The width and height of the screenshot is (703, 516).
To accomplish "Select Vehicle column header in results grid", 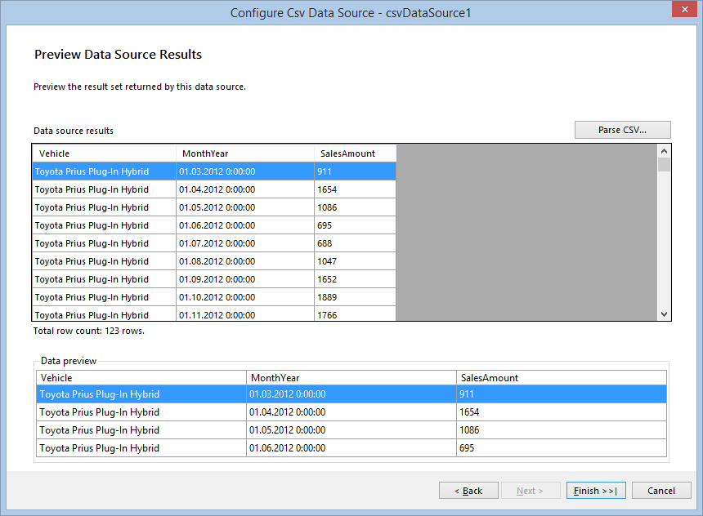I will point(104,153).
